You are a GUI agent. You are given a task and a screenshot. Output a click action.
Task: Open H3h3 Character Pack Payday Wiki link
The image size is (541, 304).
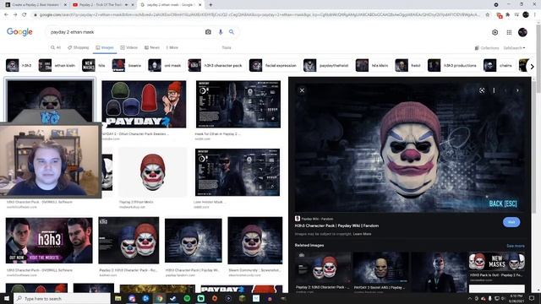[x=336, y=225]
